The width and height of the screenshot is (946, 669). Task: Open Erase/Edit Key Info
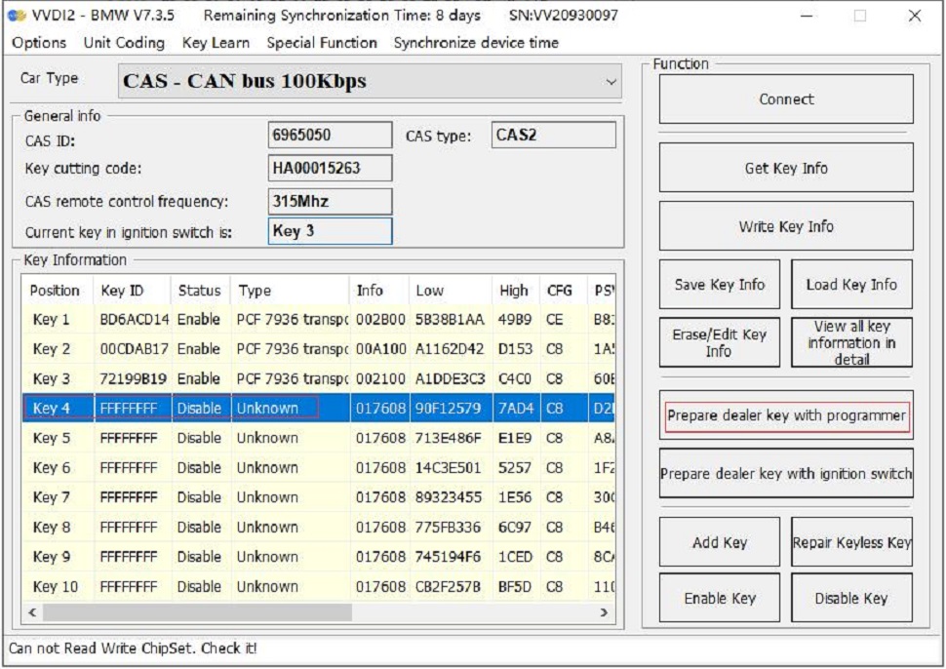pyautogui.click(x=719, y=342)
